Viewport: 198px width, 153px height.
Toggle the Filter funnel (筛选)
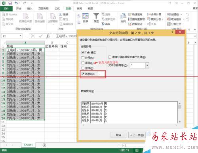(x=96, y=18)
